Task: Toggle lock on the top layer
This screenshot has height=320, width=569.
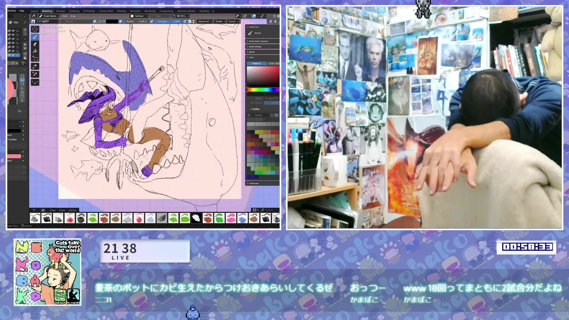Action: (x=17, y=31)
